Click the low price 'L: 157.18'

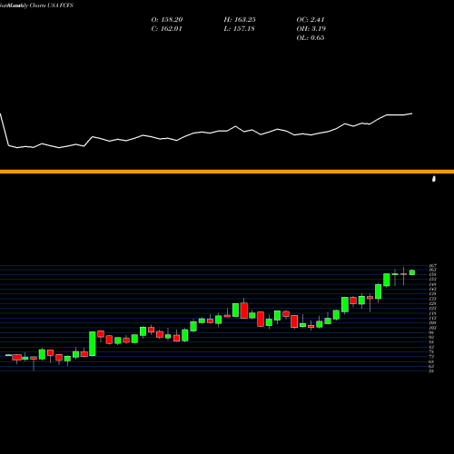239,29
